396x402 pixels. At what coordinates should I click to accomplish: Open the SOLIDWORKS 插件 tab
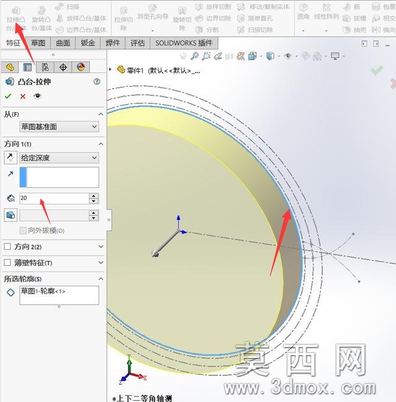click(184, 43)
